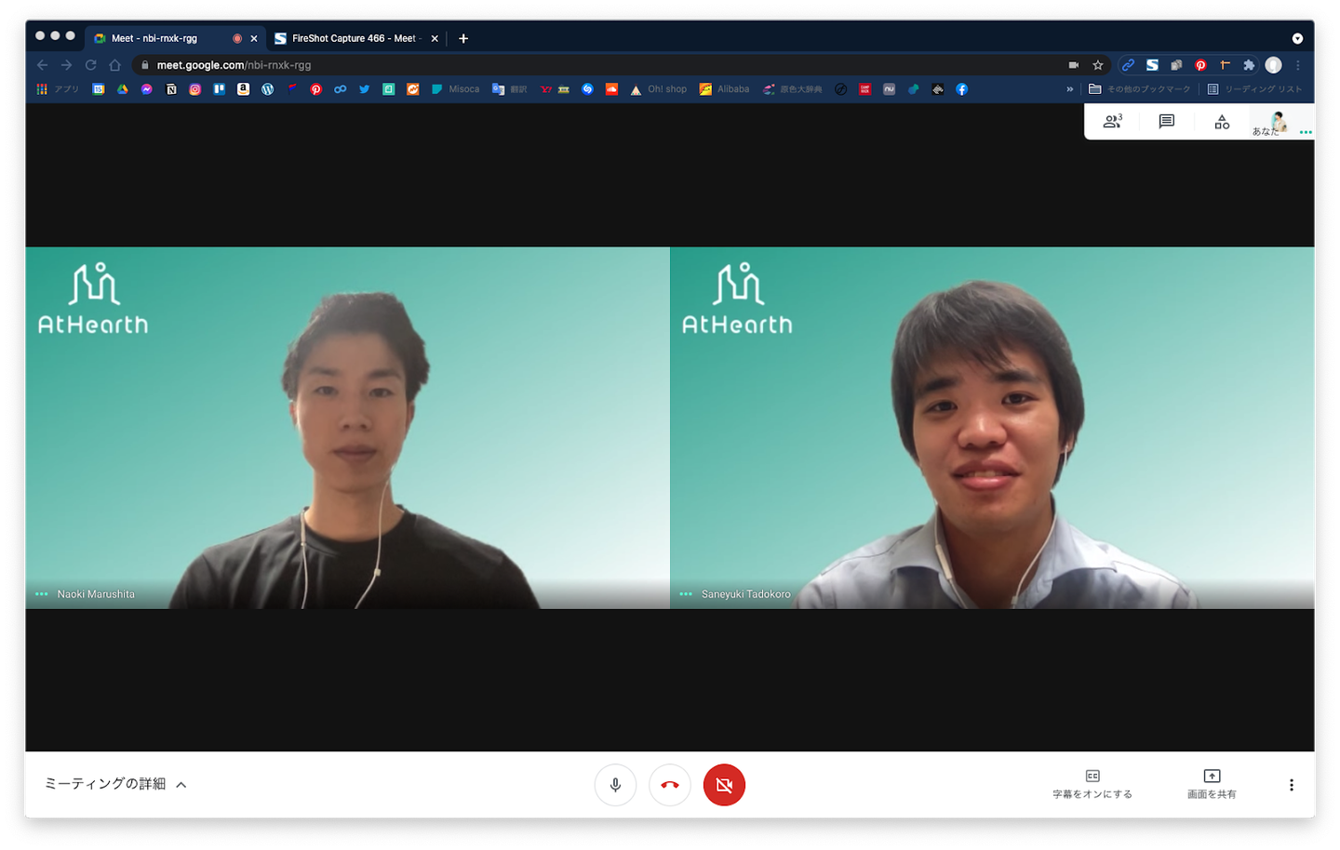Open the FireShot extension icon in toolbar
This screenshot has height=850, width=1340.
point(1152,65)
